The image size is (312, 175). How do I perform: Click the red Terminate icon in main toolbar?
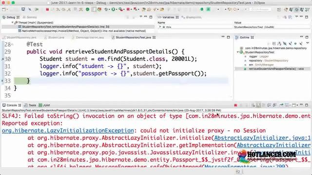click(47, 9)
